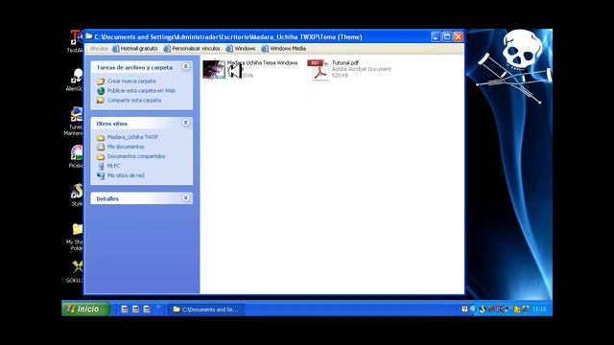614x345 pixels.
Task: Open the Inicio start menu
Action: [x=85, y=309]
